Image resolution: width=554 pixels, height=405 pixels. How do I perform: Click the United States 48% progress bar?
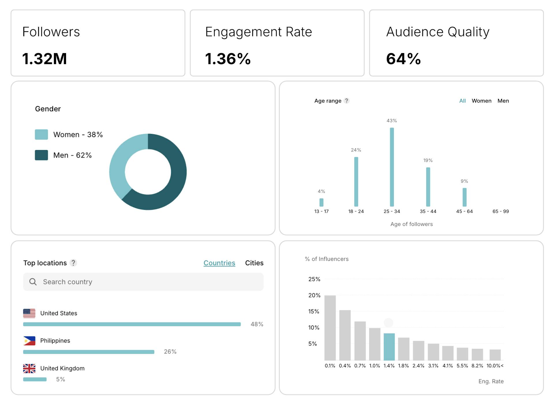coord(132,324)
